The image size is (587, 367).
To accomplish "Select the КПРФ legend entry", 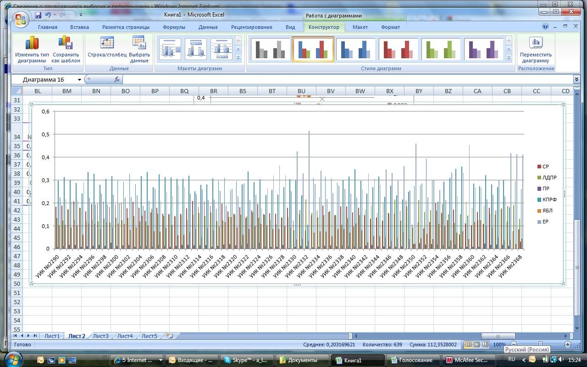I will coord(546,200).
